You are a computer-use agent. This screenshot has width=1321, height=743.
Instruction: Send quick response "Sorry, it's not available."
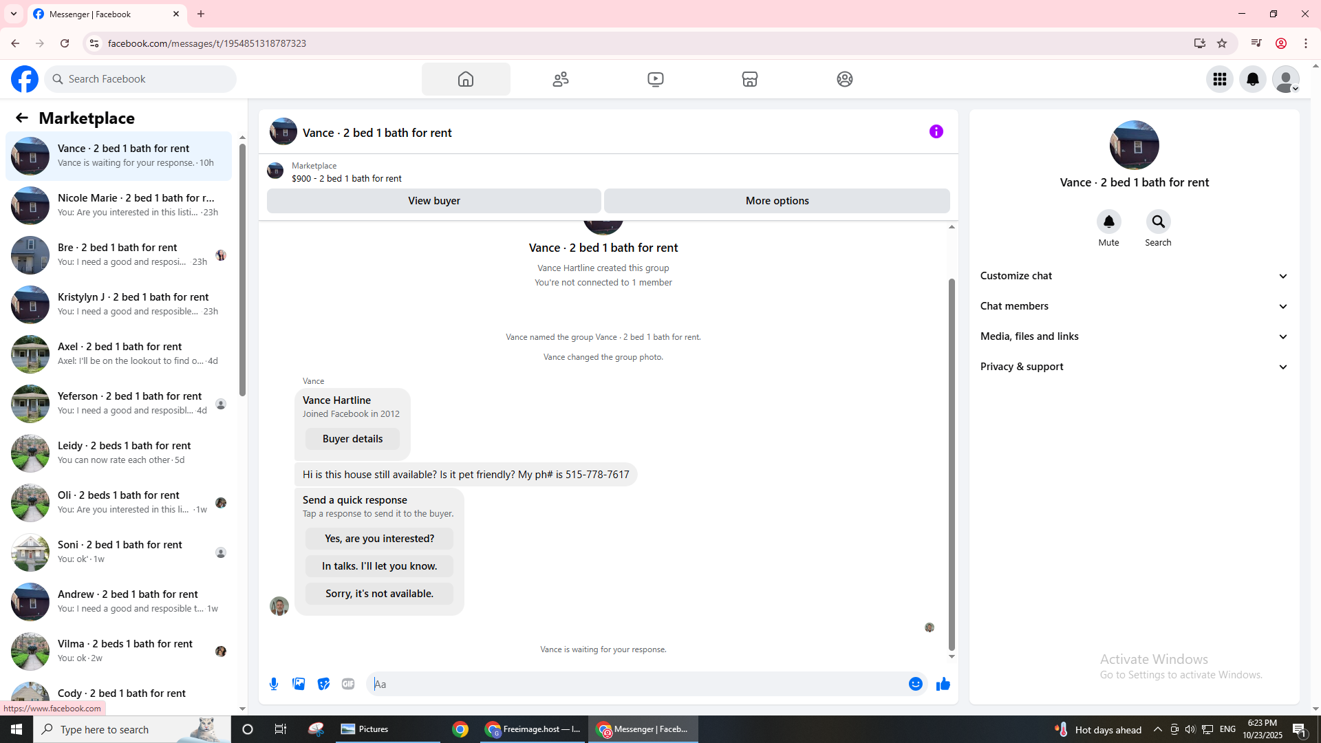pyautogui.click(x=379, y=594)
